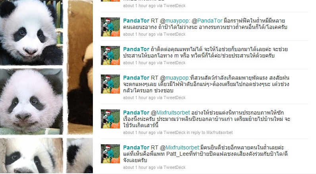Open @muaypop link in the first full tweet
316x174 pixels.
click(x=175, y=21)
